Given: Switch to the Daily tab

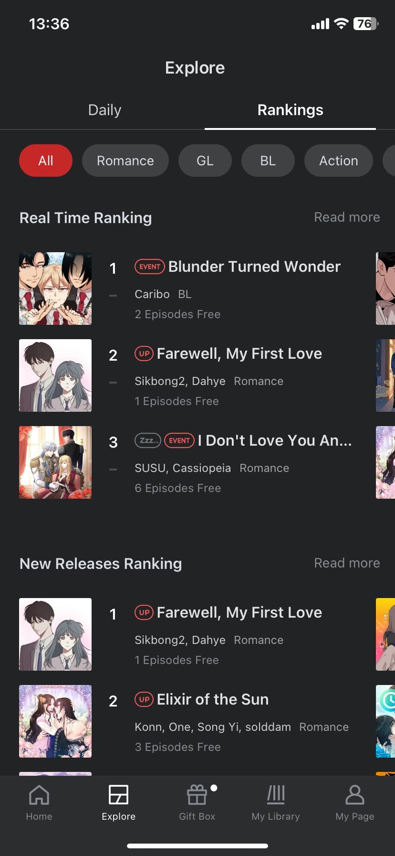Looking at the screenshot, I should (x=105, y=110).
